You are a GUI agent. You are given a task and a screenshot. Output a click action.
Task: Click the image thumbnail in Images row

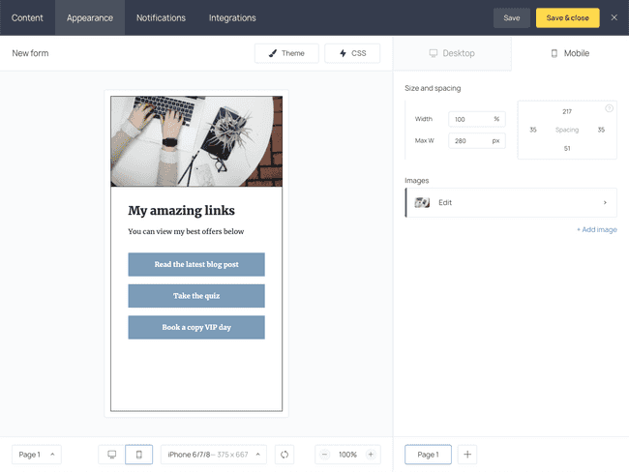pos(422,202)
